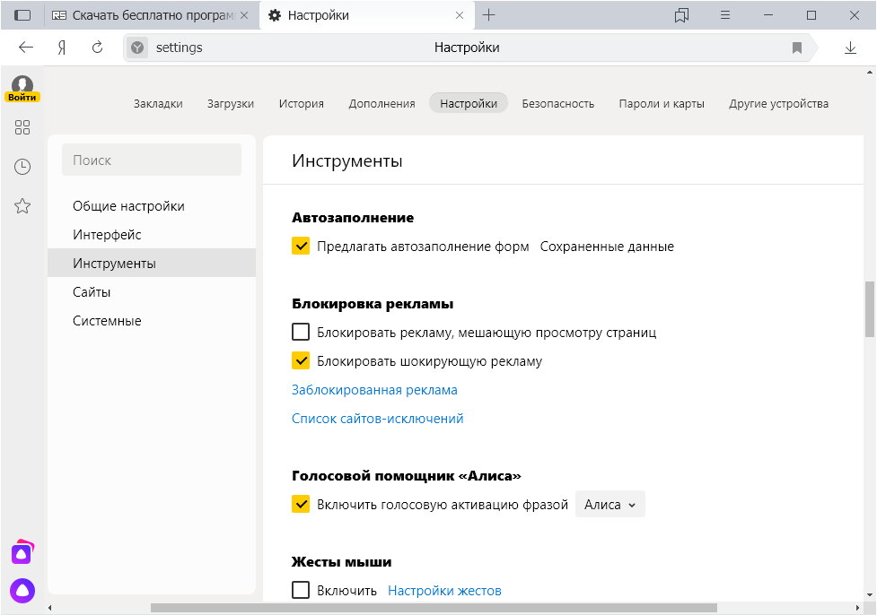
Task: Toggle Предлагать автозаполнение форм checkbox
Action: coord(301,246)
